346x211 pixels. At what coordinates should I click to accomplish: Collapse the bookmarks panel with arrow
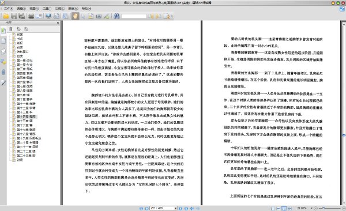[58, 22]
